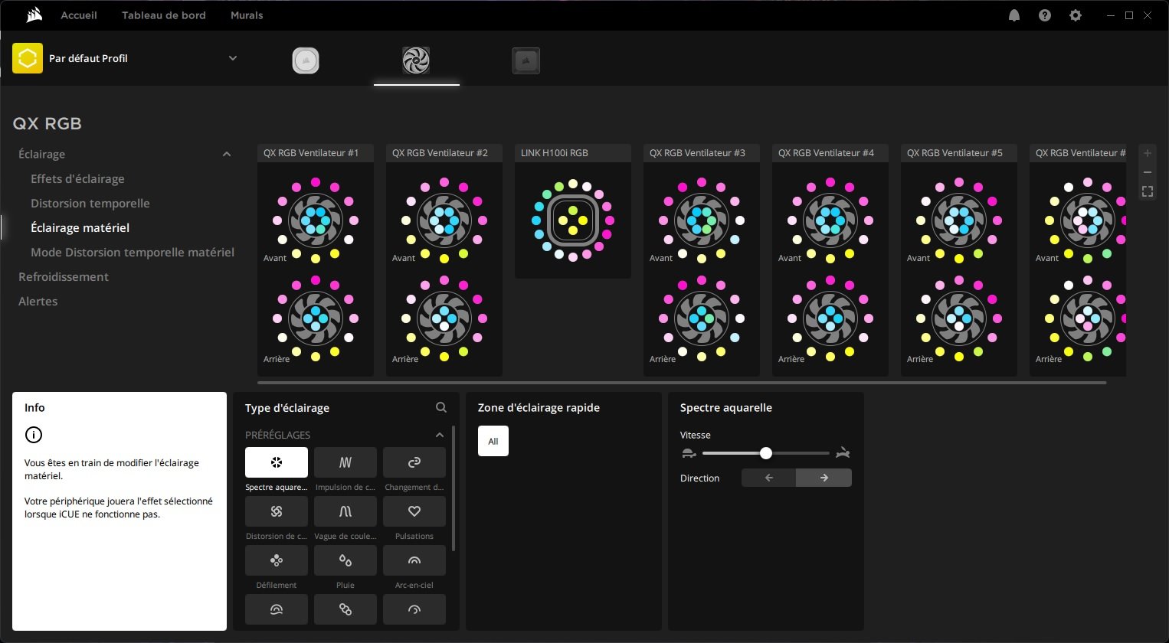Select Ventilateur #4 Avant fan
The width and height of the screenshot is (1169, 643).
point(830,220)
